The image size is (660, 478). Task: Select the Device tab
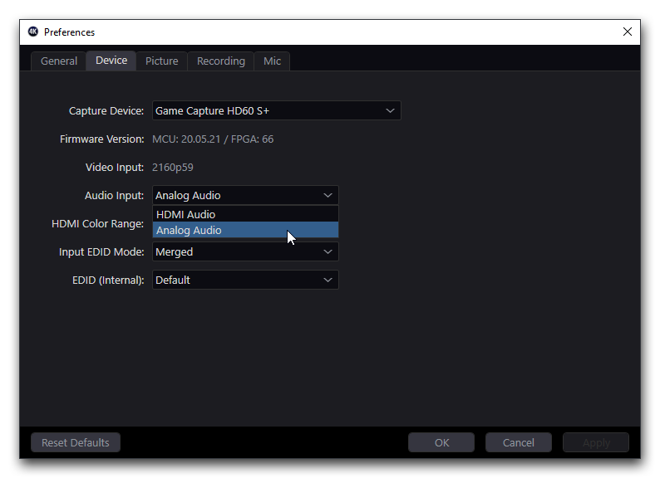click(x=111, y=61)
